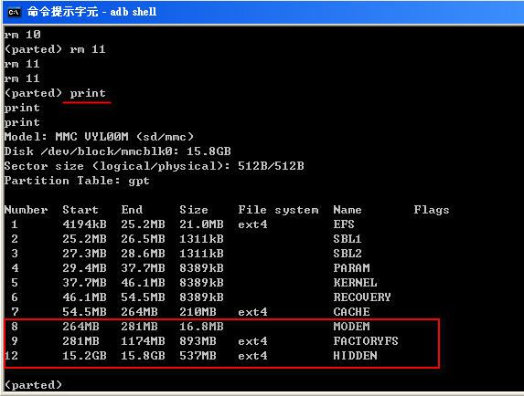Image resolution: width=524 pixels, height=396 pixels.
Task: Click the size '893MB' of FACTORYFS
Action: click(198, 341)
